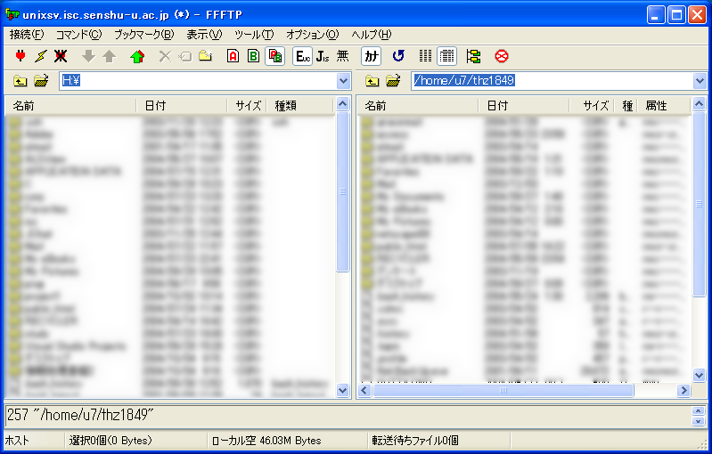
Task: Click the gray X Delete icon
Action: tap(165, 56)
